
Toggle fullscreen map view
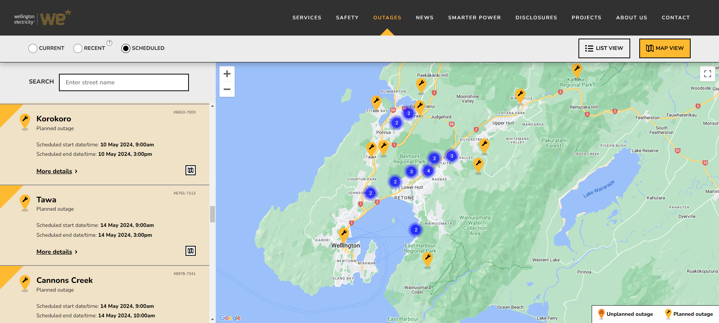707,74
